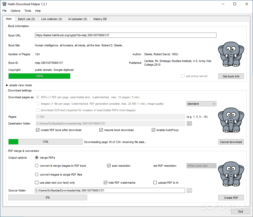This screenshot has height=217, width=253.
Task: Click the 0% PDF creation progress bar
Action: tap(47, 197)
